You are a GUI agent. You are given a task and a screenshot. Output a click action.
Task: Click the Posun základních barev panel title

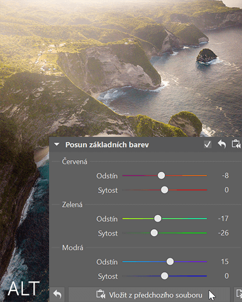click(x=107, y=145)
